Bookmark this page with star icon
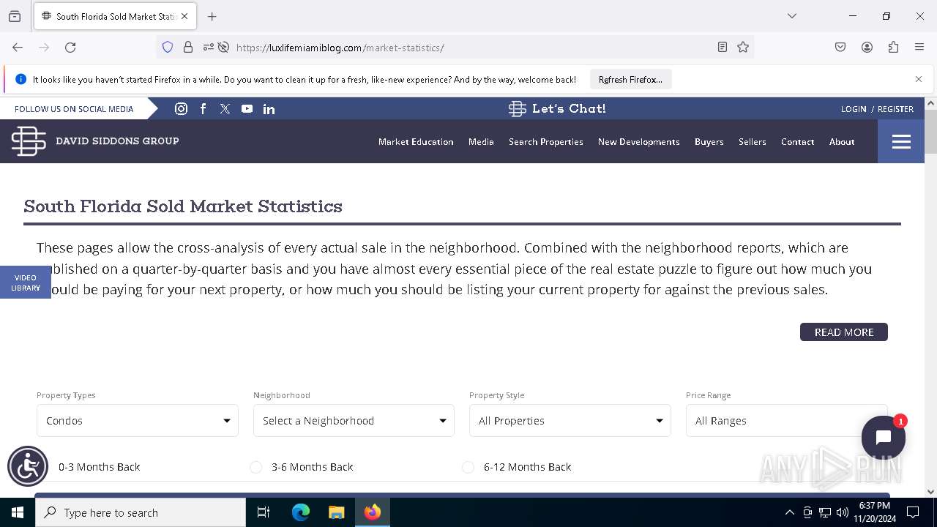937x527 pixels. point(743,47)
